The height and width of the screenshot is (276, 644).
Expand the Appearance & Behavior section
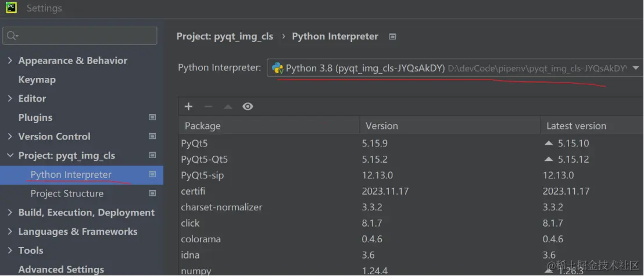click(x=10, y=60)
